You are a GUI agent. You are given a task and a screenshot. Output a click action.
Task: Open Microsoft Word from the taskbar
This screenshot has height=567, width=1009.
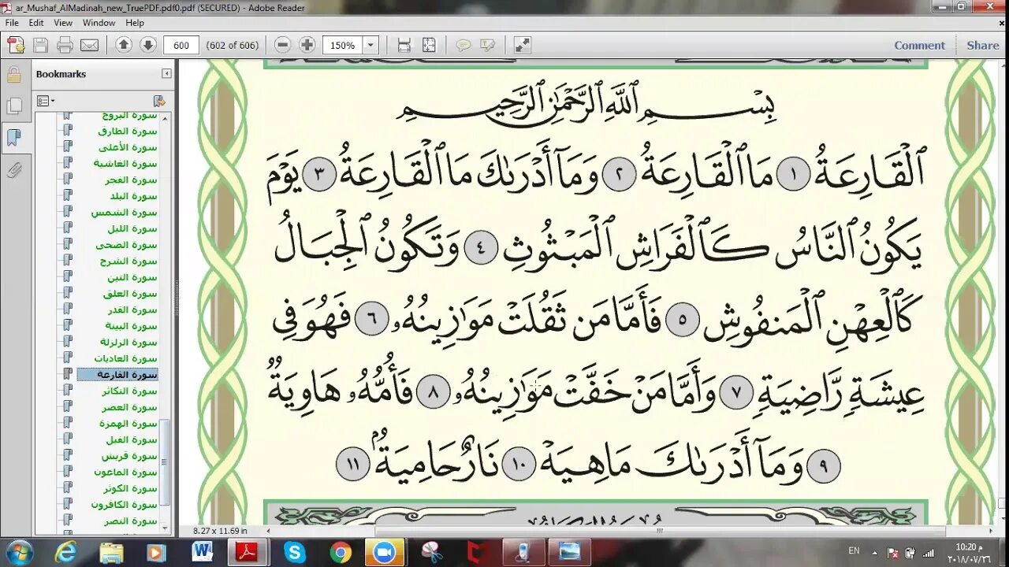(203, 552)
